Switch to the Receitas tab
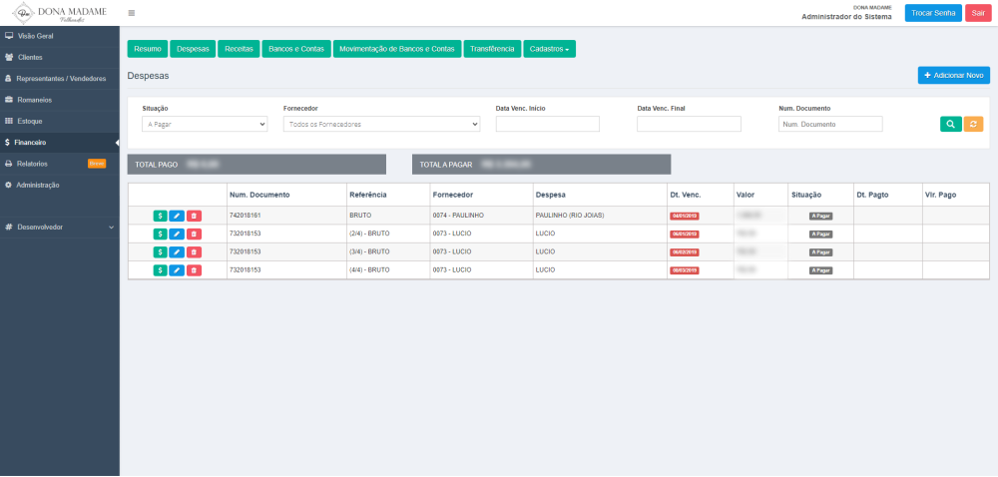This screenshot has width=998, height=477. pyautogui.click(x=239, y=49)
